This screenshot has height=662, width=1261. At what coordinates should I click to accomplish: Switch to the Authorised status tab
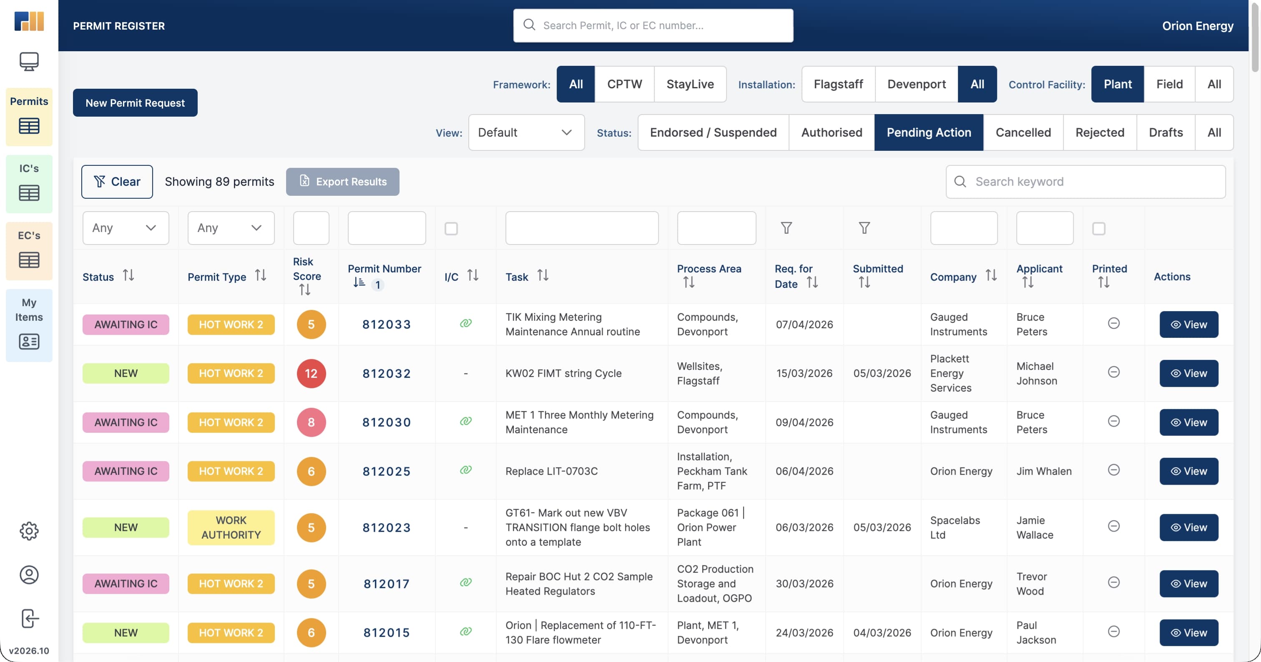[x=831, y=132]
